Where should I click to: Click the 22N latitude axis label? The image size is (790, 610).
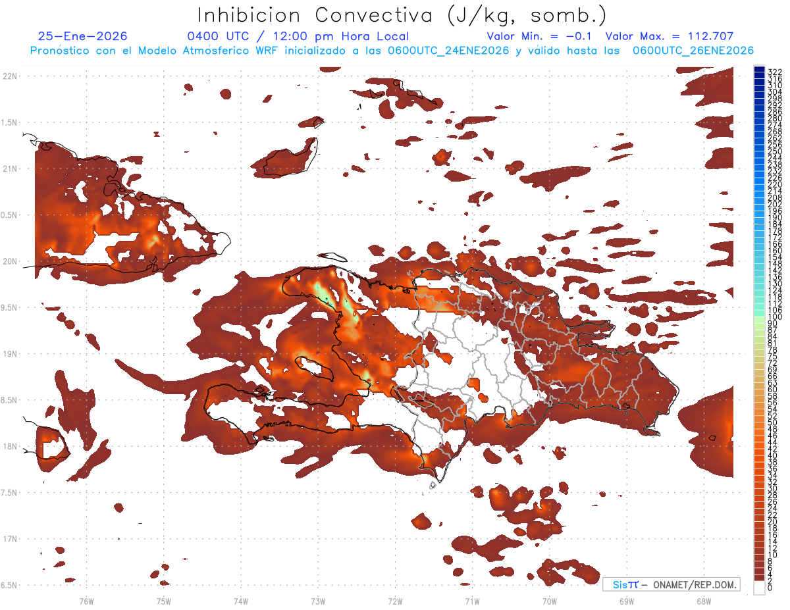(10, 76)
